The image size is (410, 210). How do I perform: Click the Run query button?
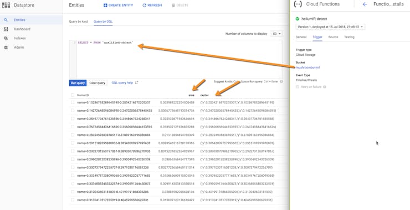(78, 83)
